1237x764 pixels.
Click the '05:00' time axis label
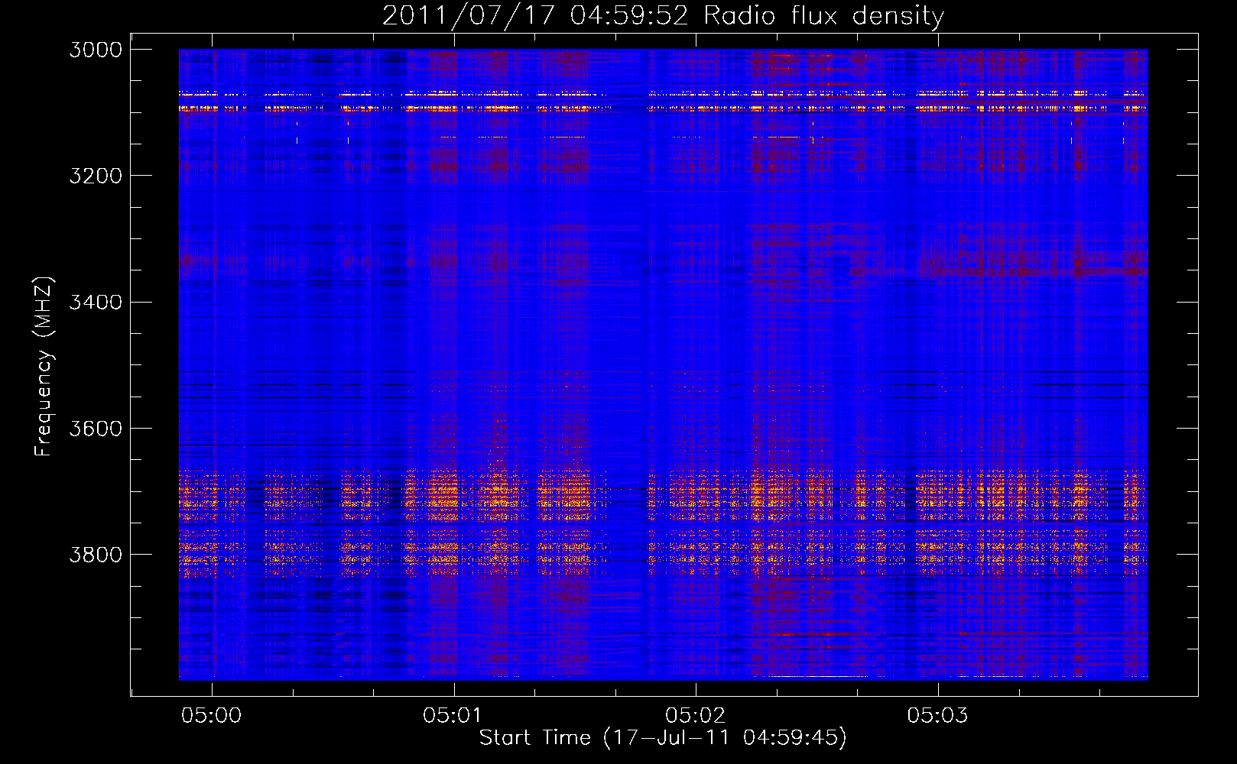coord(212,715)
